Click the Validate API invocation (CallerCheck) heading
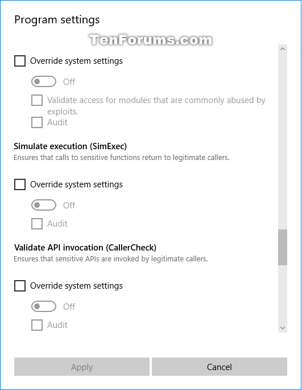This screenshot has height=390, width=302. [85, 248]
